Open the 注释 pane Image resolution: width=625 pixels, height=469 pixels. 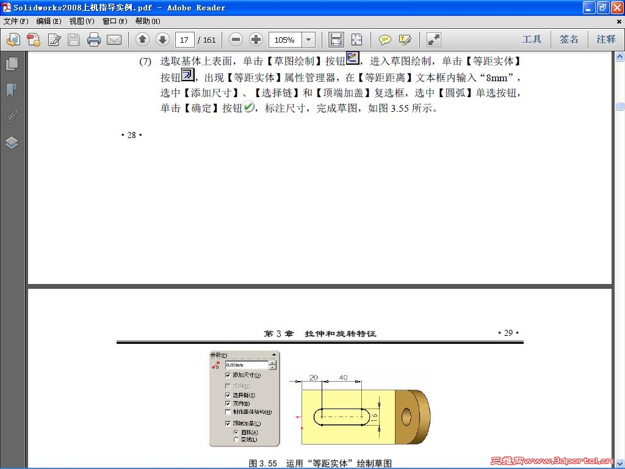pyautogui.click(x=606, y=40)
